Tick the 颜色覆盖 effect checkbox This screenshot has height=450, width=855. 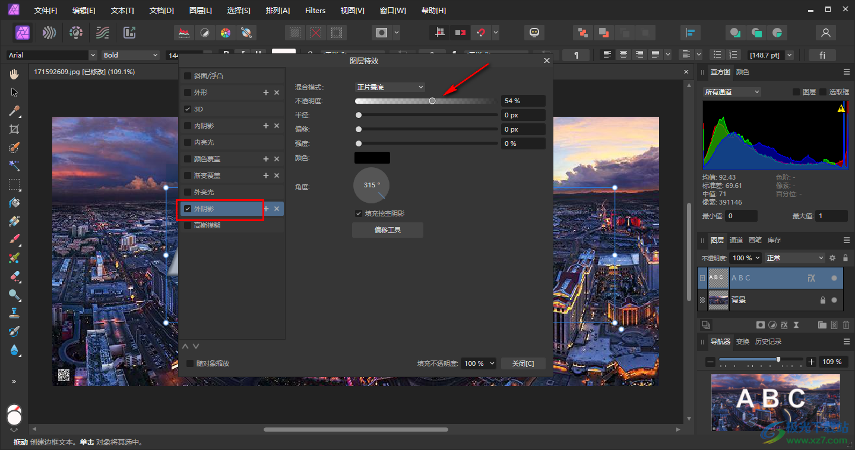tap(188, 159)
